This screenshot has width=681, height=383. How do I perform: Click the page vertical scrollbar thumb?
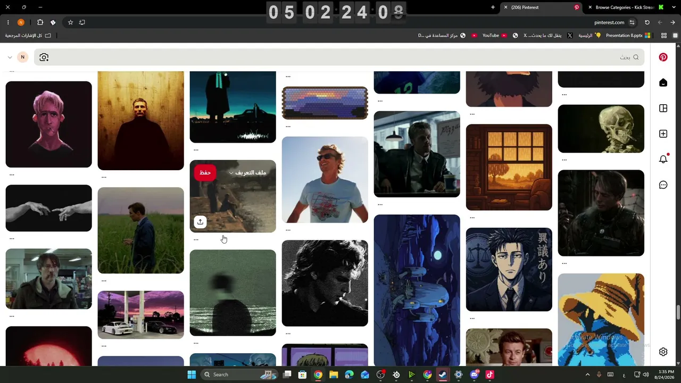(678, 313)
